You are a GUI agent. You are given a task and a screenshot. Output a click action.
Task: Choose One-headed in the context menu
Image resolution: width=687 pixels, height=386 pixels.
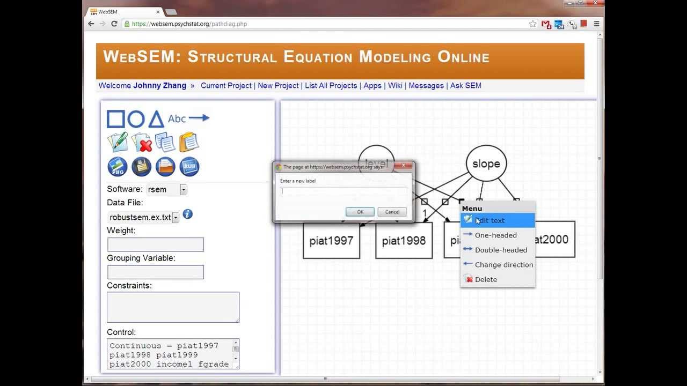click(498, 235)
